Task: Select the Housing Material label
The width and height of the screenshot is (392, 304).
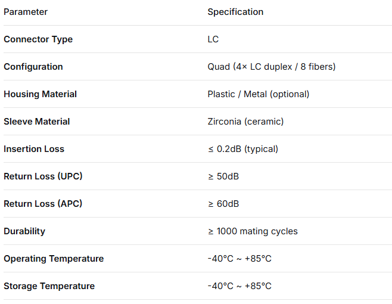Action: click(40, 94)
